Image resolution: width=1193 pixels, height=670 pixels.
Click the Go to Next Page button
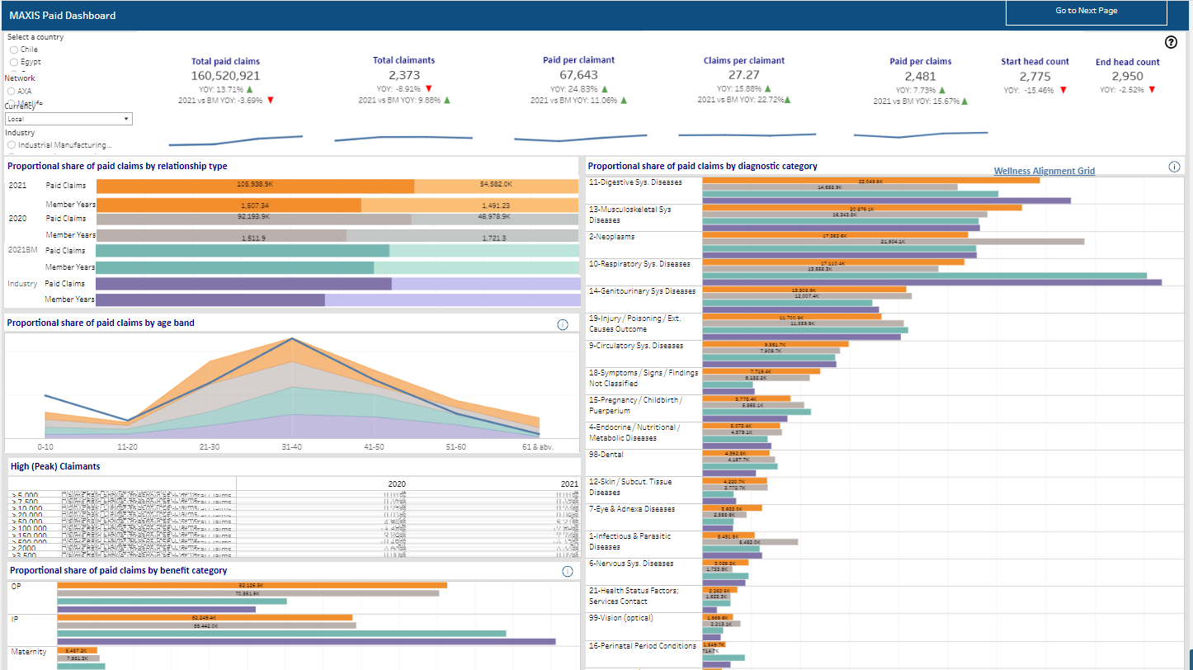coord(1086,12)
